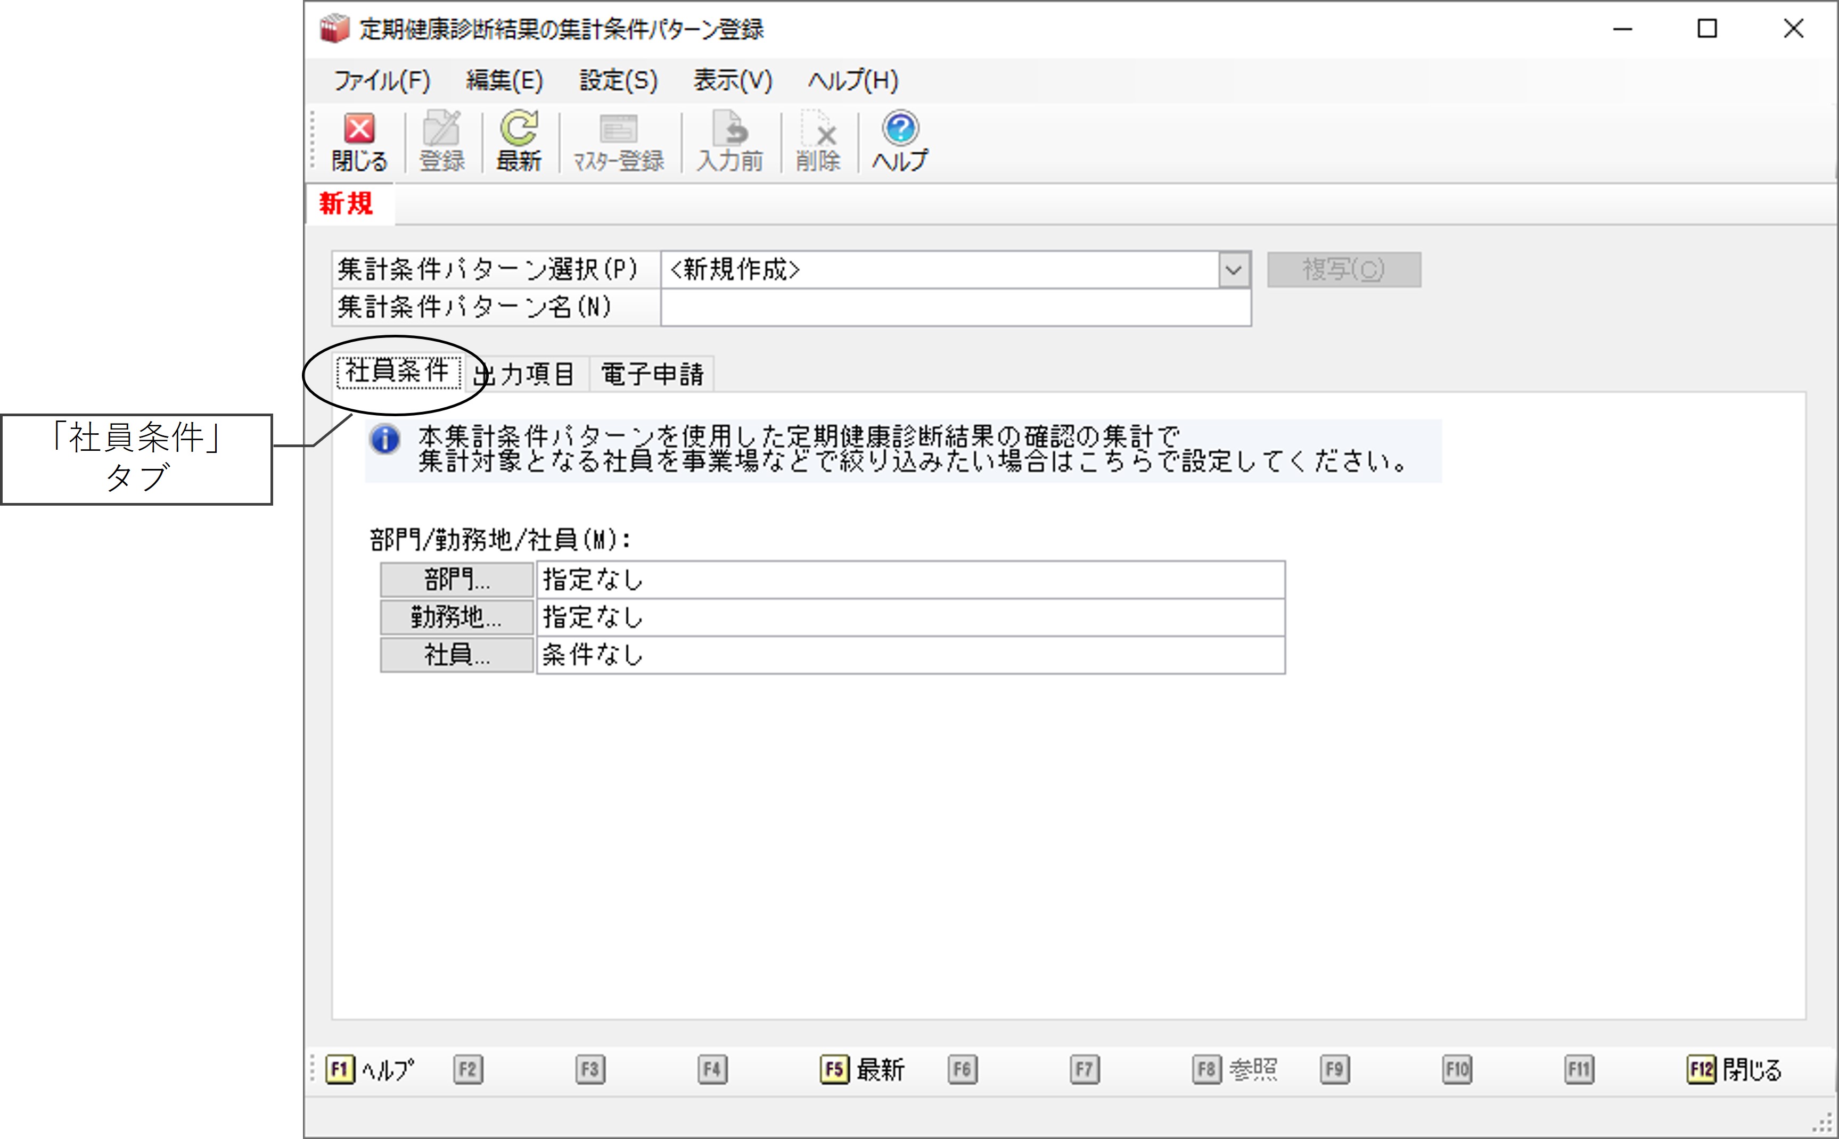Open the 設定(S) menu
The width and height of the screenshot is (1839, 1139).
pyautogui.click(x=619, y=80)
